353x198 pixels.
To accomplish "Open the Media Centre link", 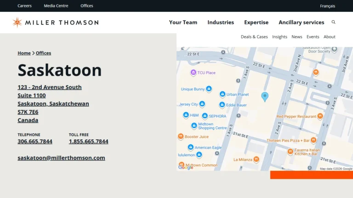I will pyautogui.click(x=56, y=6).
